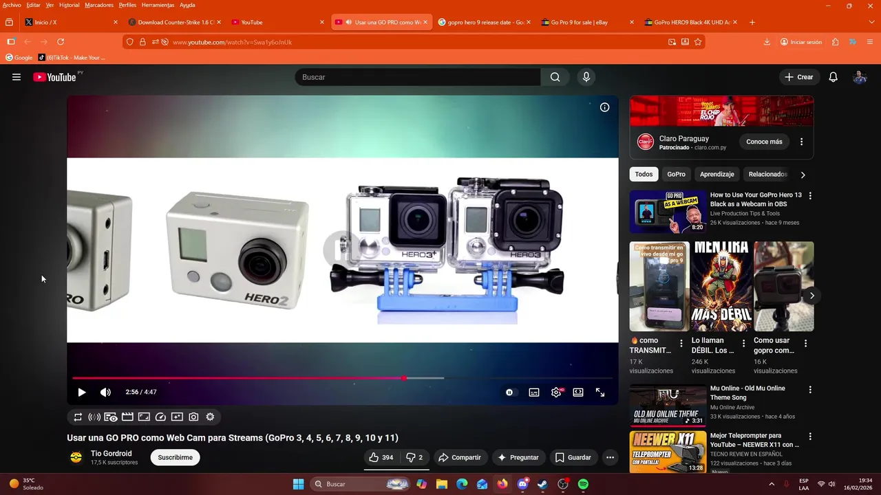Open the account avatar menu
This screenshot has width=881, height=495.
(860, 77)
